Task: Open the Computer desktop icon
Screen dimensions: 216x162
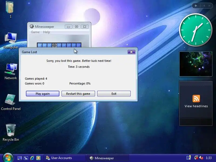Action: coord(11,40)
